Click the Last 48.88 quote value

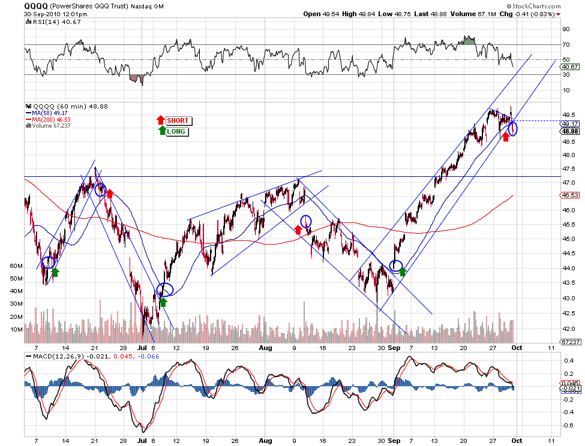tap(430, 14)
